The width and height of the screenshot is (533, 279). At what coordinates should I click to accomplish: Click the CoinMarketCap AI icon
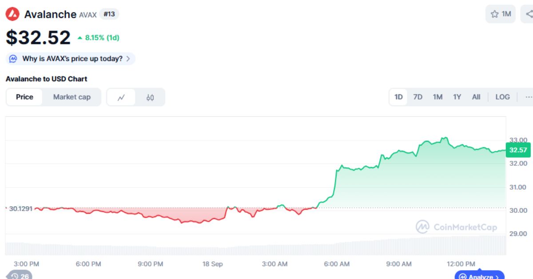(13, 59)
